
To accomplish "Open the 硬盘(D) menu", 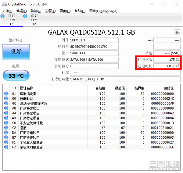I will (x=65, y=11).
